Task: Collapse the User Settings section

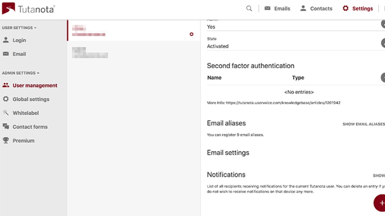Action: point(19,28)
